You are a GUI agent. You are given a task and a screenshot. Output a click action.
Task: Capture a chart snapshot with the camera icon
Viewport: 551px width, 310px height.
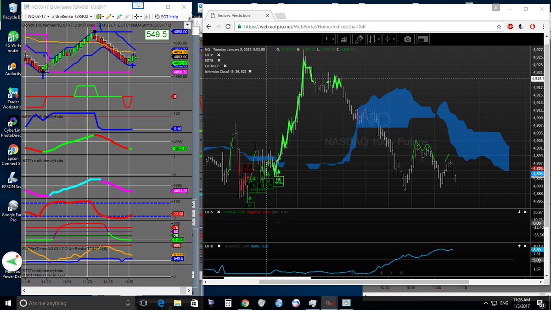click(x=407, y=39)
